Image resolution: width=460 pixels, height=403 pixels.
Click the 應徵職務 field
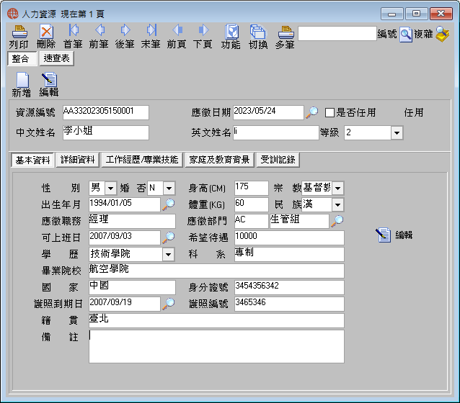click(x=132, y=221)
